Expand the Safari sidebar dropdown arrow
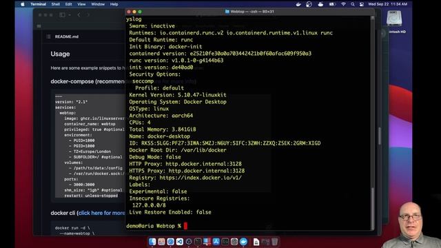This screenshot has height=248, width=441. pyautogui.click(x=69, y=14)
